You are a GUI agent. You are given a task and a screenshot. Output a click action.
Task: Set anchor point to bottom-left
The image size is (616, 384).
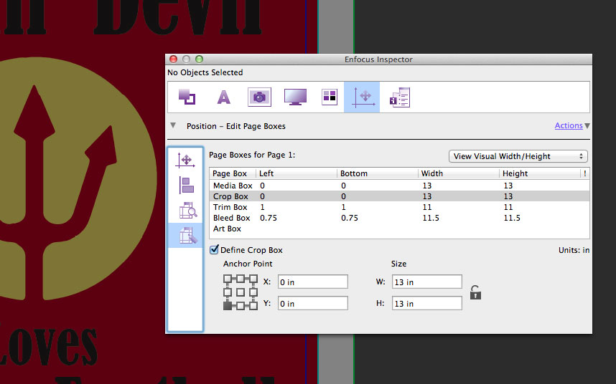tap(228, 306)
